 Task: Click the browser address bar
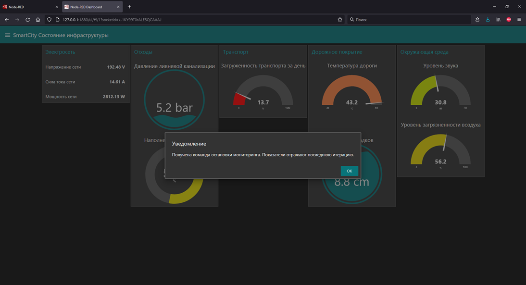(x=192, y=20)
